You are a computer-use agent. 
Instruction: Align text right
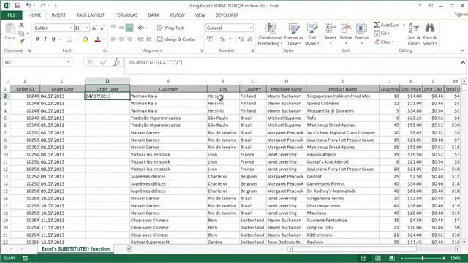coord(129,39)
